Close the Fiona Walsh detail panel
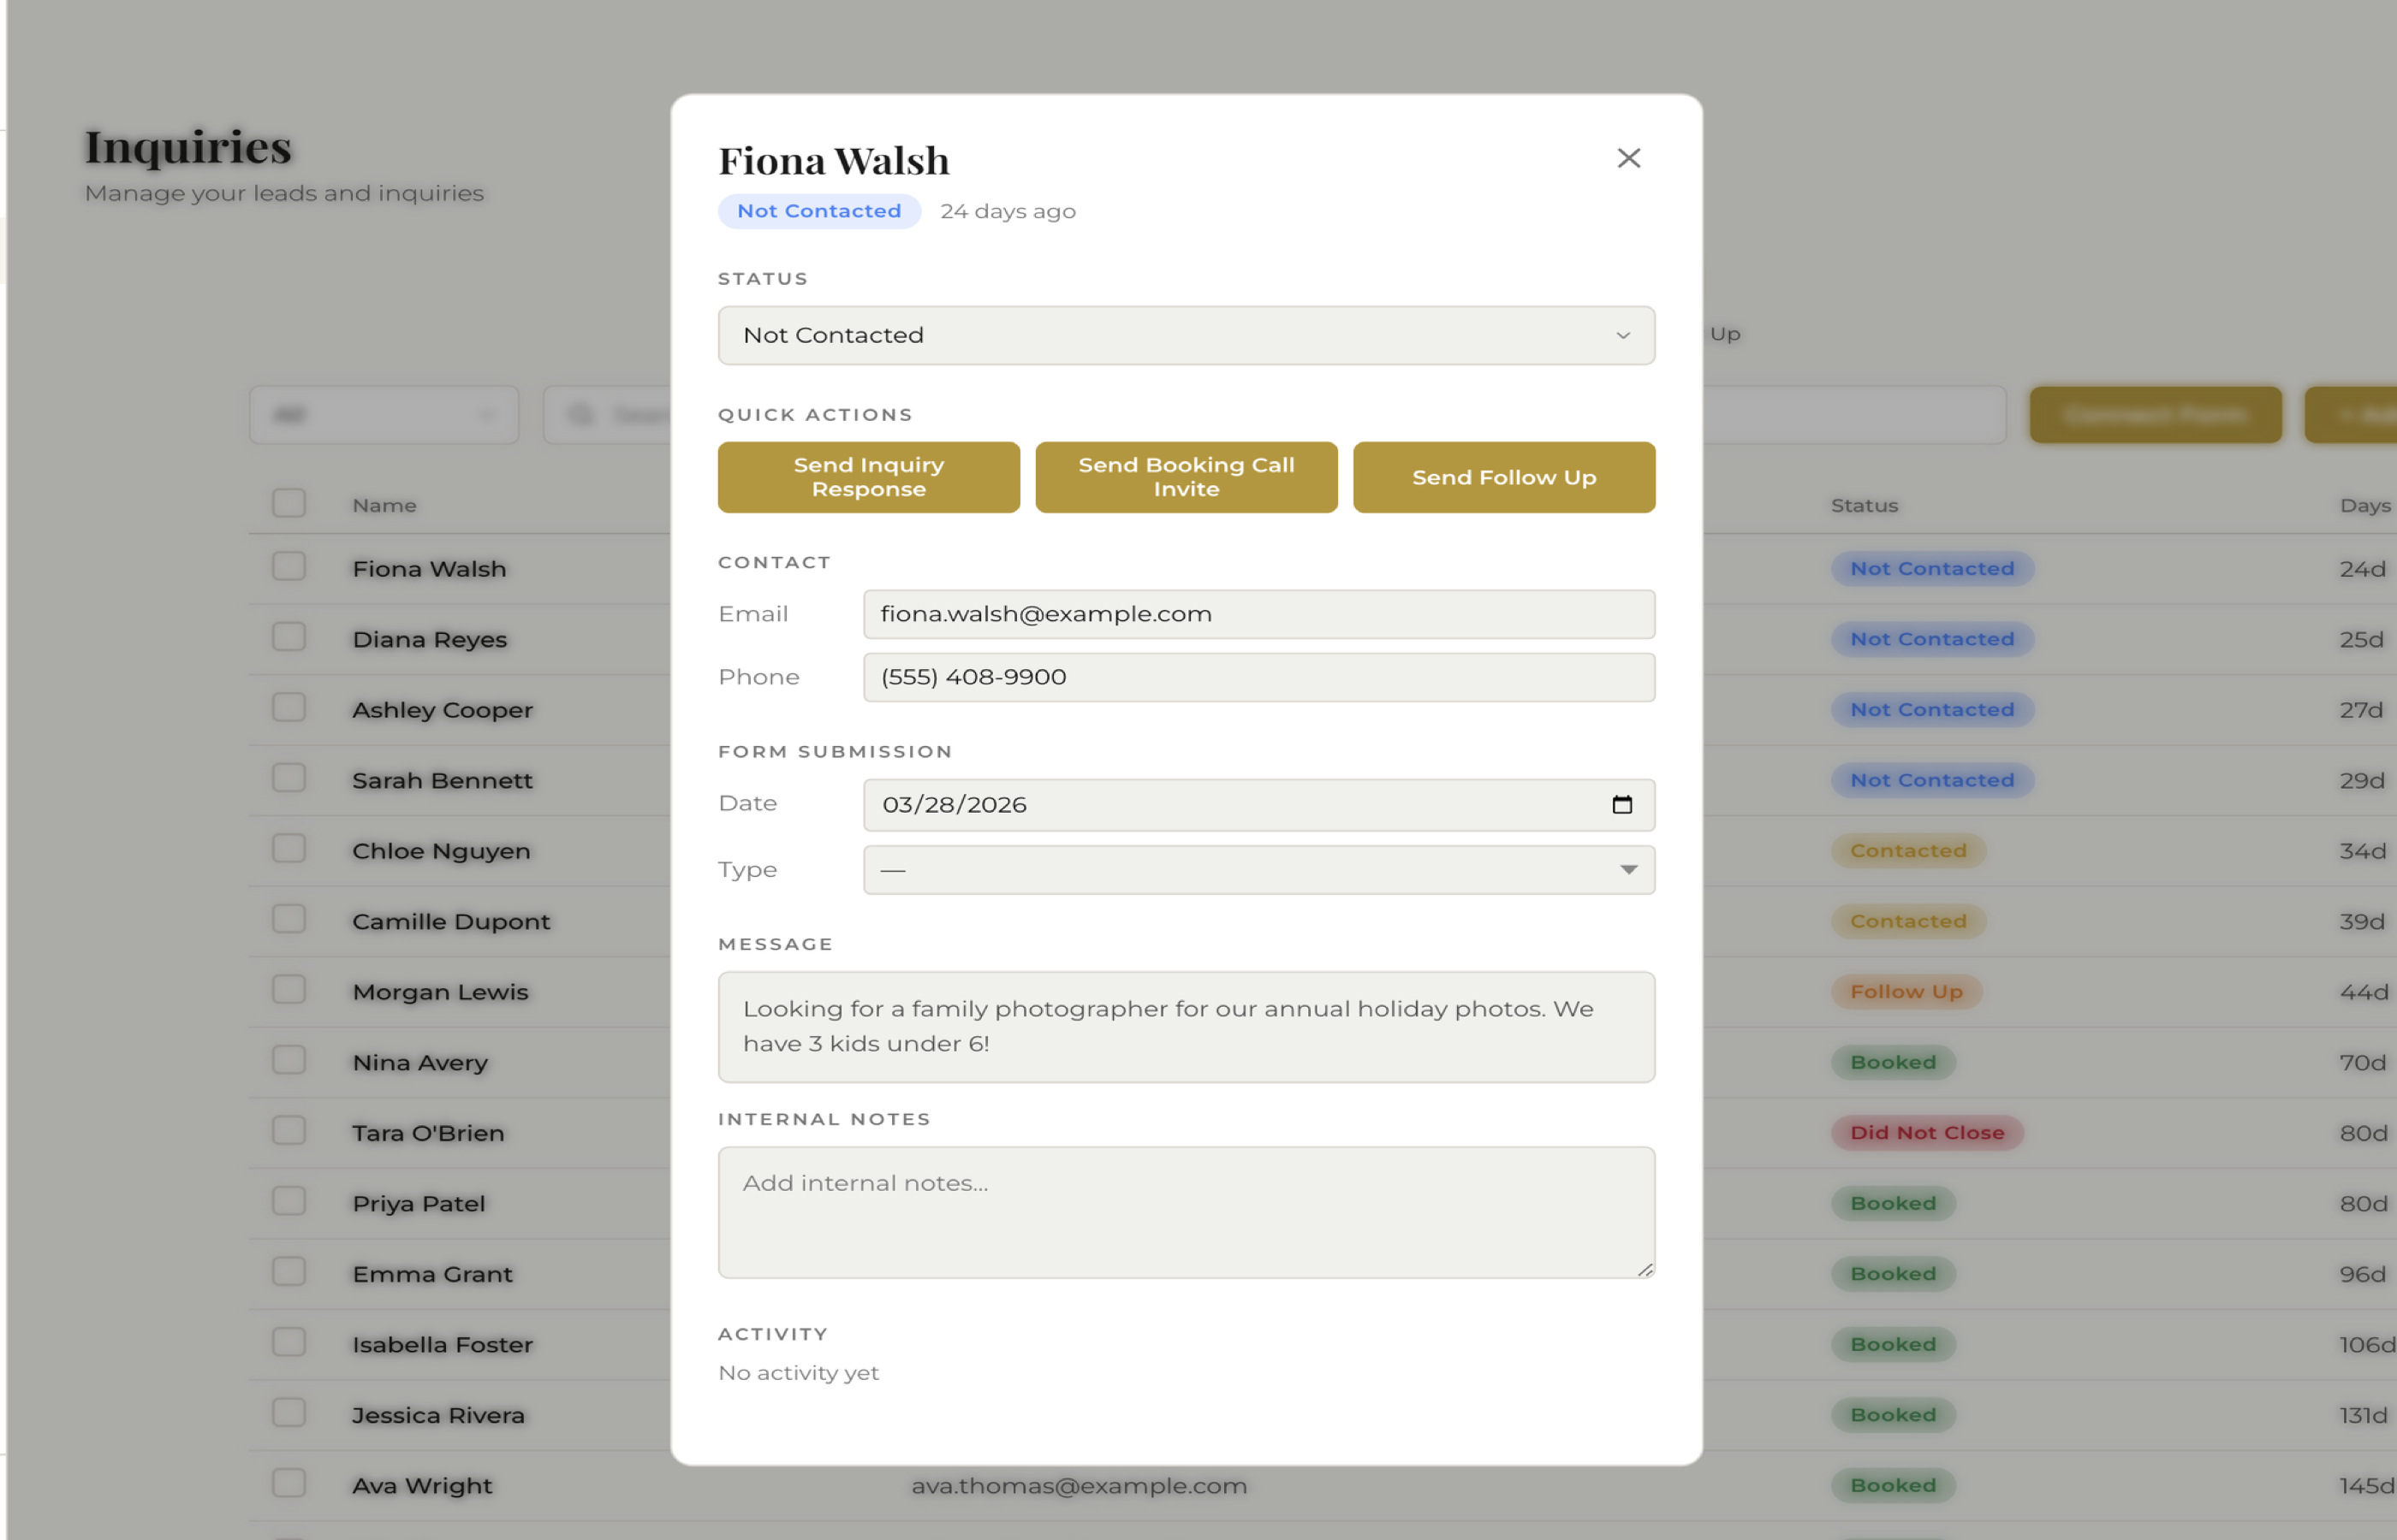The width and height of the screenshot is (2397, 1540). pos(1629,158)
